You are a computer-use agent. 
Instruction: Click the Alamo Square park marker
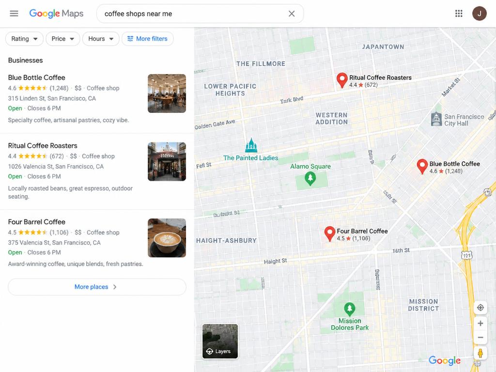310,178
